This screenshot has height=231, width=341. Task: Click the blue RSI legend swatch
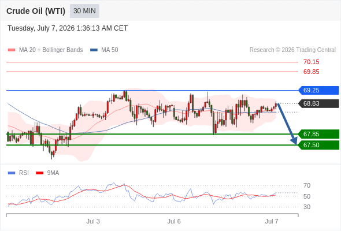point(12,173)
